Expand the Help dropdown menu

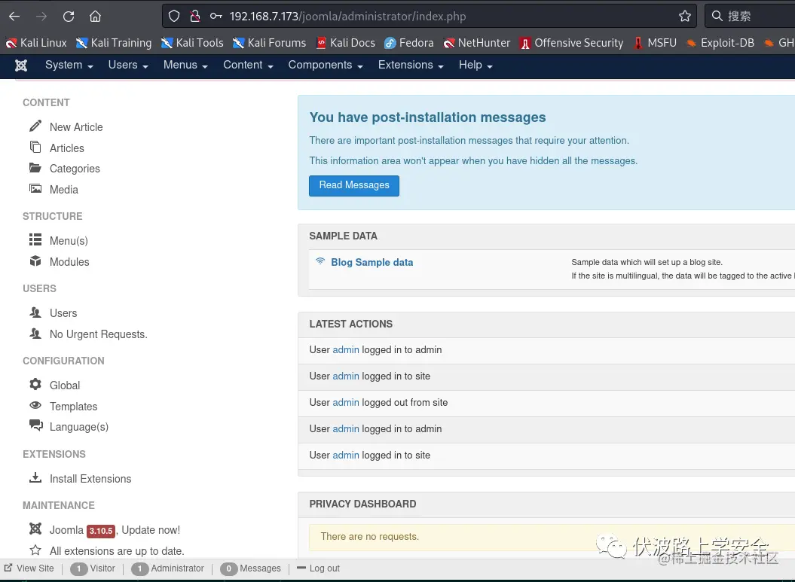[475, 65]
